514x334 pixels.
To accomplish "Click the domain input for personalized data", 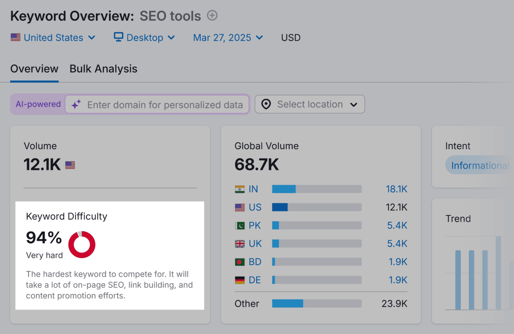I will 165,105.
